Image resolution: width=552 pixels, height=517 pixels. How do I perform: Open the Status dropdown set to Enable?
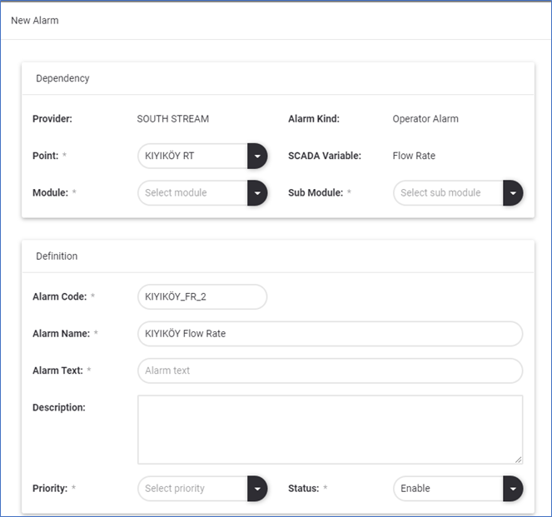(449, 489)
